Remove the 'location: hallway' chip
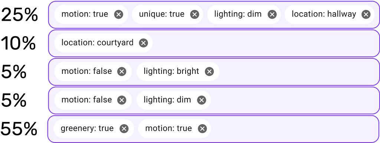This screenshot has height=143, width=380. pos(366,14)
